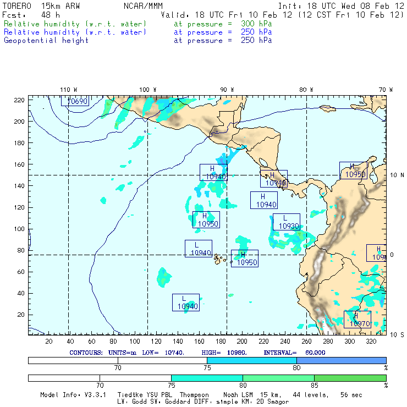Click the "260" x-axis grid label
This screenshot has width=407, height=407.
pyautogui.click(x=306, y=342)
